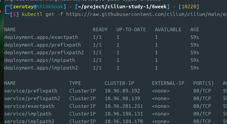The image size is (227, 124).
Task: Click deployment.apps/prefixpath in the deployments list
Action: [43, 45]
